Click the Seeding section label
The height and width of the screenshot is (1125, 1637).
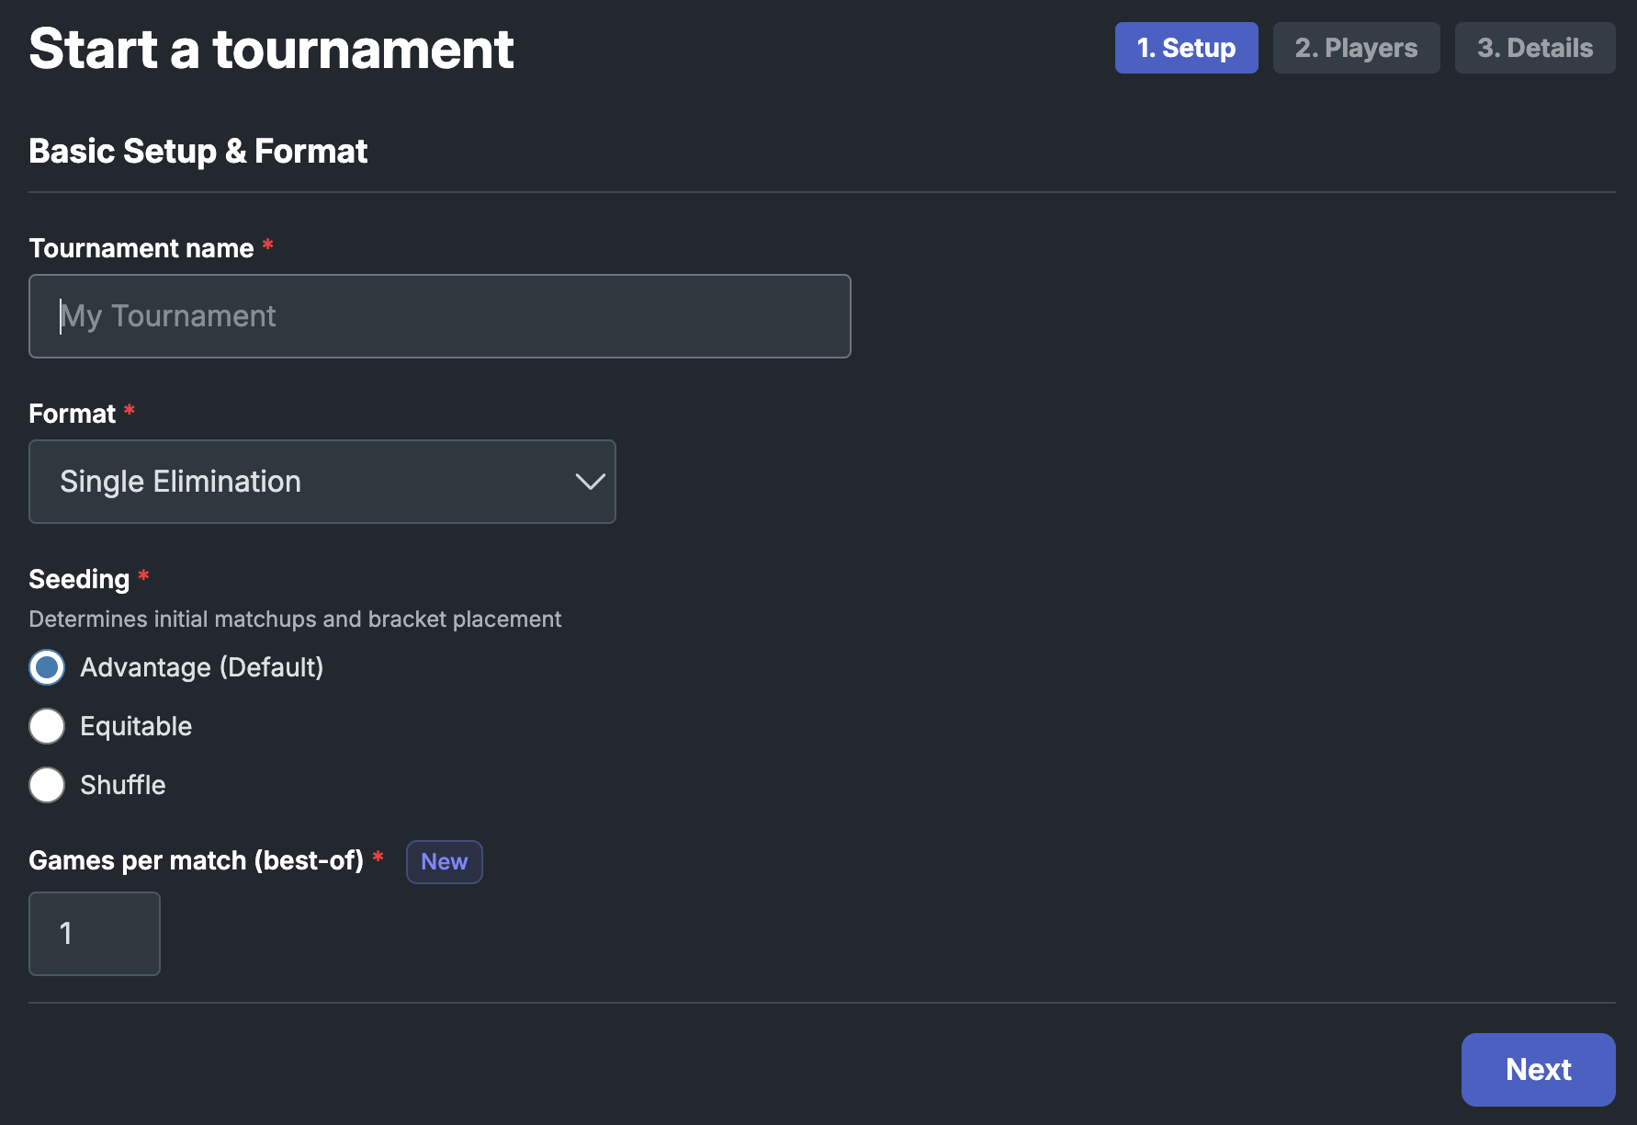point(79,579)
